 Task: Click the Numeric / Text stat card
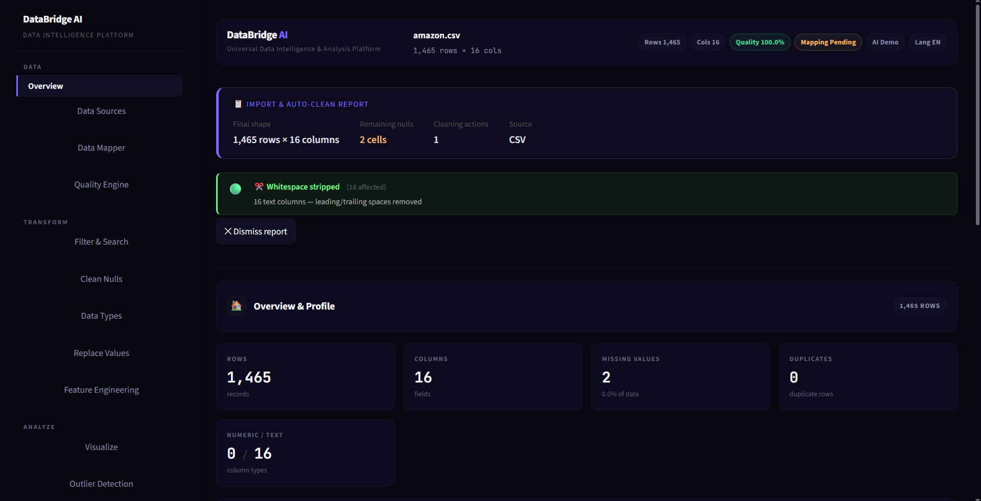point(306,453)
